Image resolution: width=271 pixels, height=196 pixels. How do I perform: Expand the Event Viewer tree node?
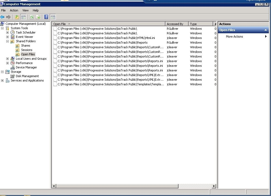(8, 37)
